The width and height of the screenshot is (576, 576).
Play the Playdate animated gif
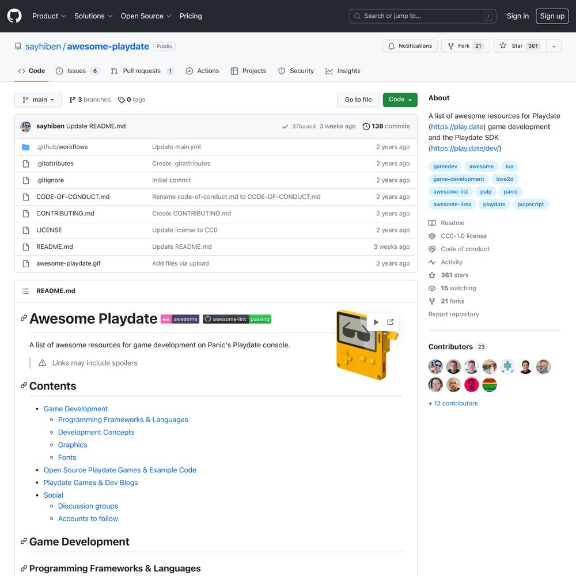point(376,322)
